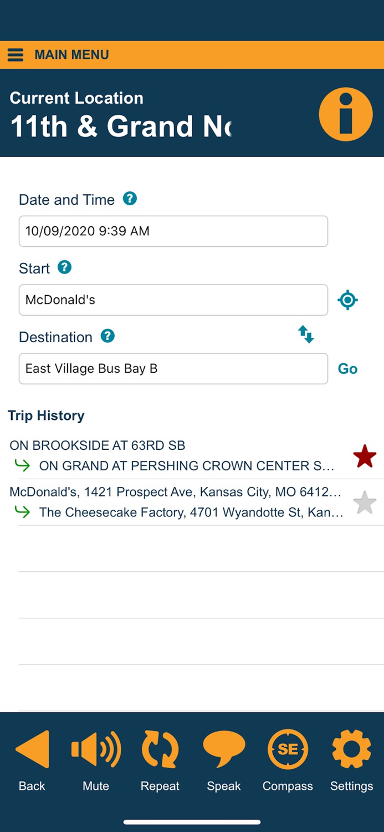Mute audio using the speaker icon

tap(96, 749)
